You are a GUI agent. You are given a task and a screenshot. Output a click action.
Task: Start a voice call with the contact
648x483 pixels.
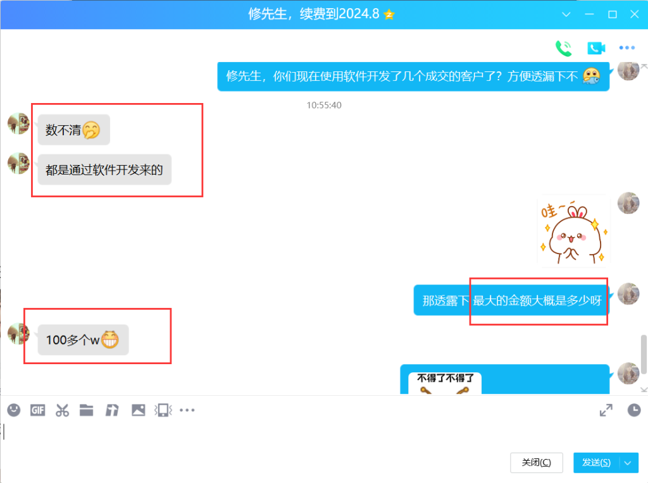coord(563,48)
